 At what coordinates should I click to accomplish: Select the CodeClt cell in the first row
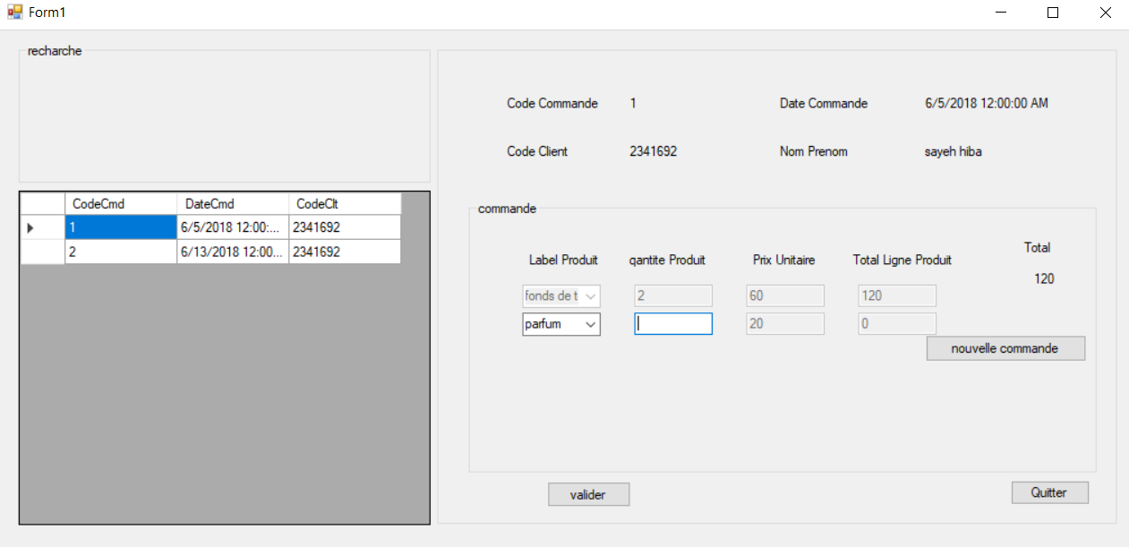point(345,227)
